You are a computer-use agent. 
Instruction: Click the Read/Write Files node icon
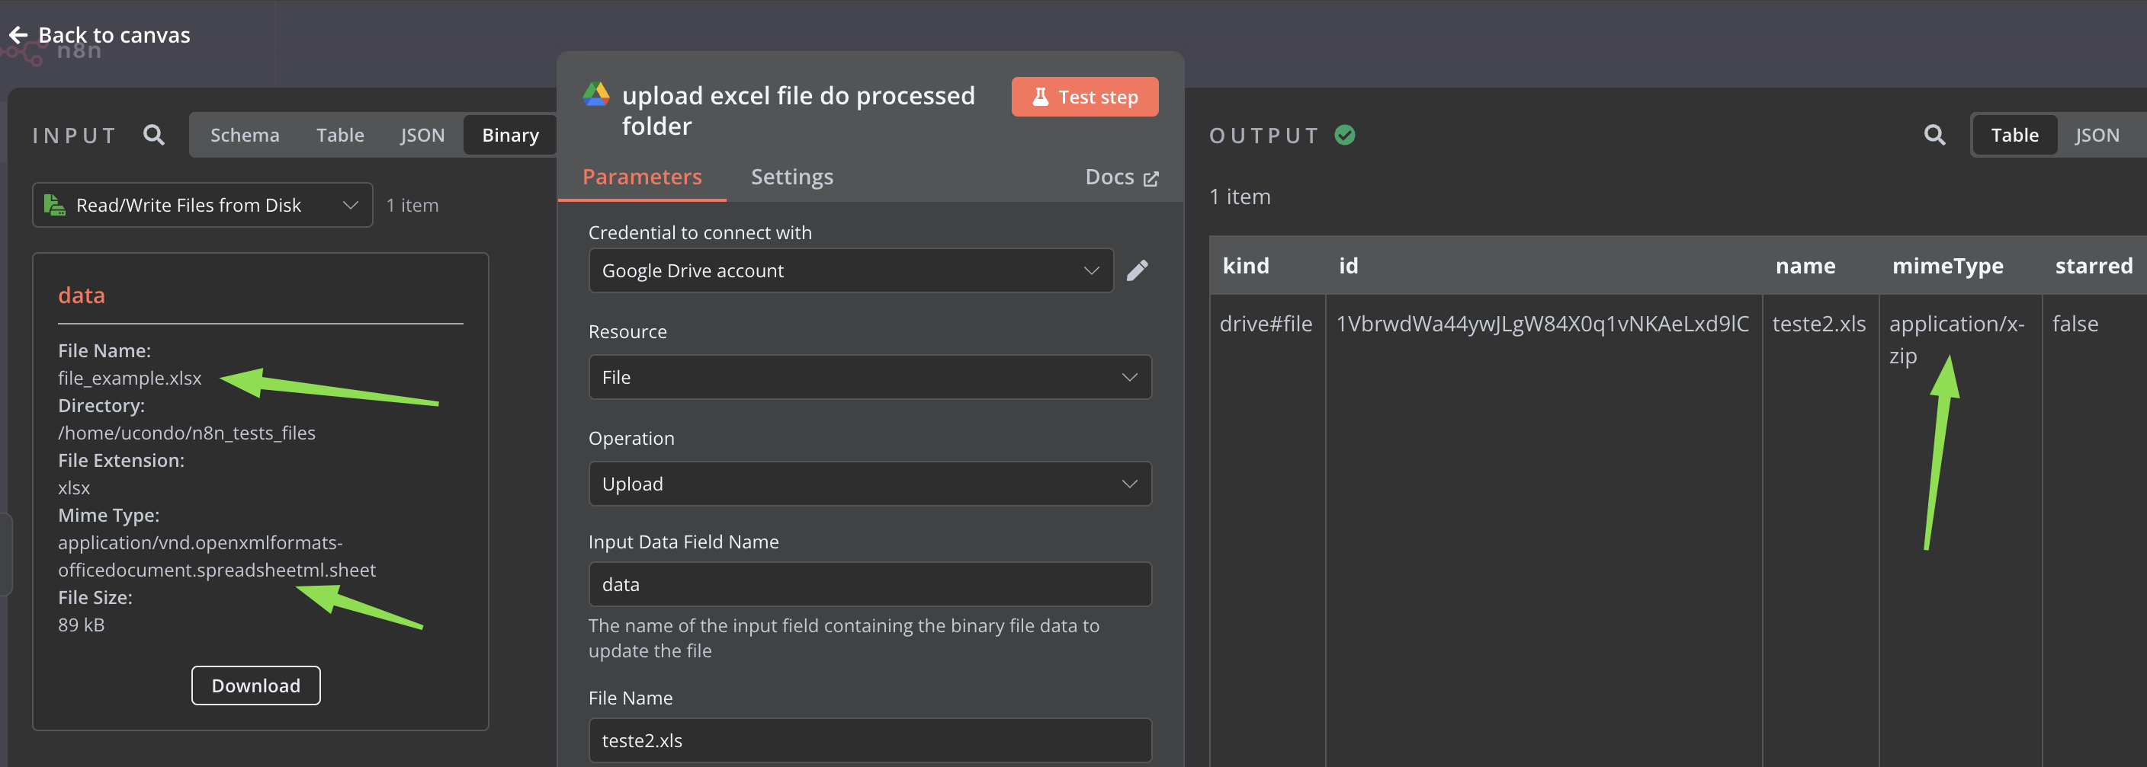[54, 205]
